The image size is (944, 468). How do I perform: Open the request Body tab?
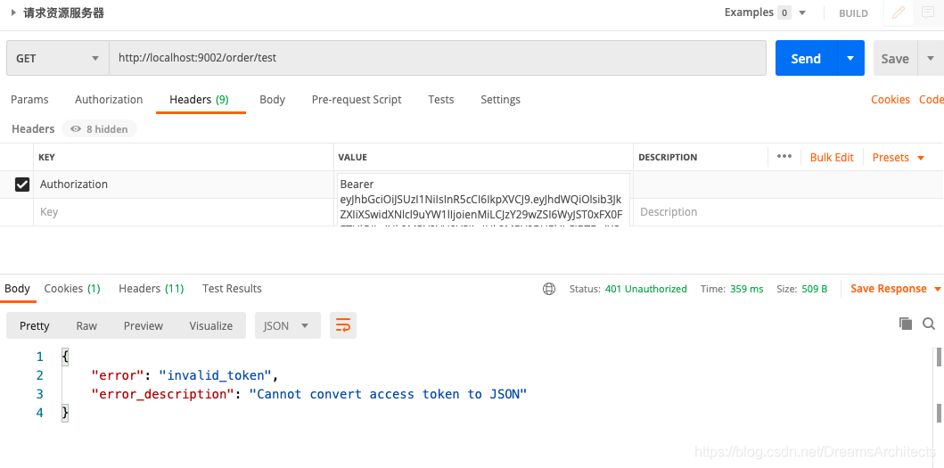pos(272,99)
